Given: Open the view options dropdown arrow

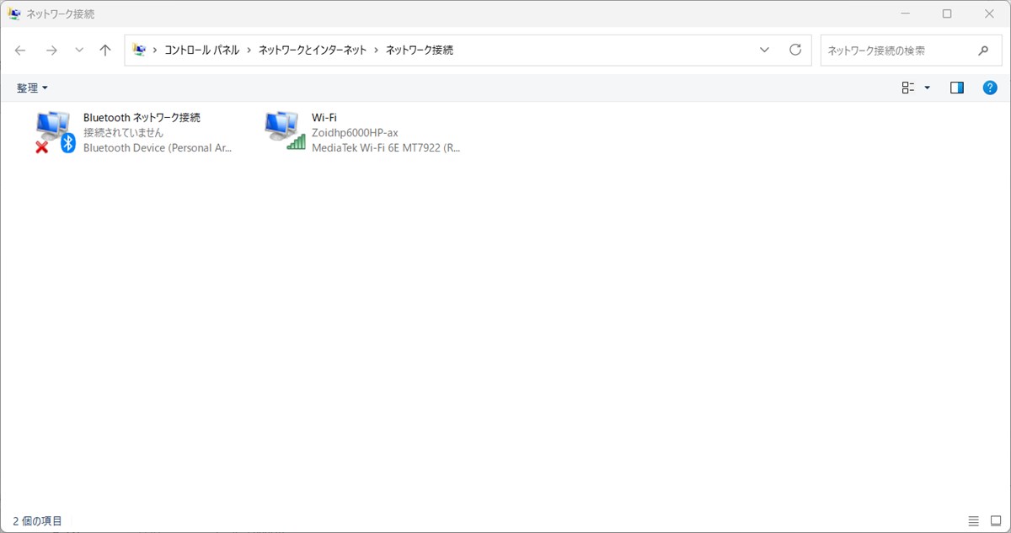Looking at the screenshot, I should (928, 88).
